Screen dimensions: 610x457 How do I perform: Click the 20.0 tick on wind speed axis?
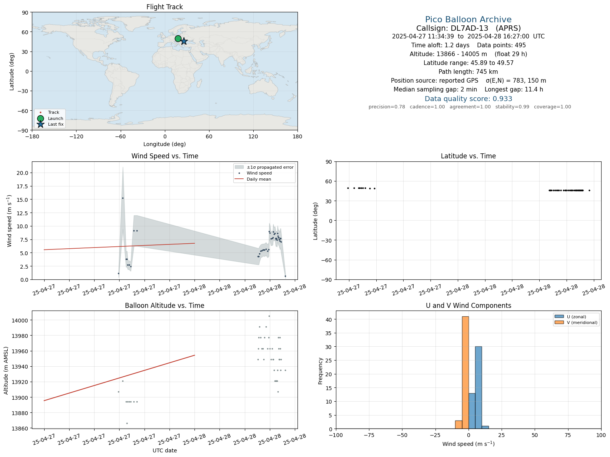click(22, 173)
